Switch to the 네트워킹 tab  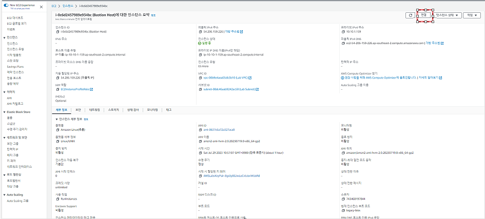point(94,110)
